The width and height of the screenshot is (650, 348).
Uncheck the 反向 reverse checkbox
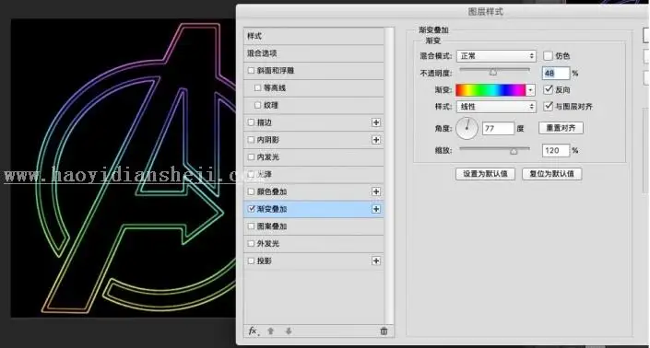548,89
